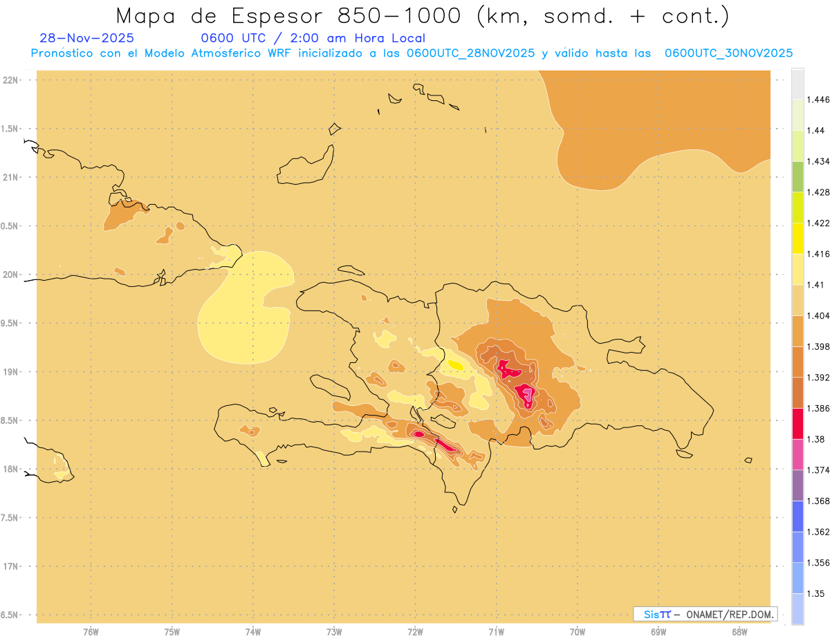Viewport: 830px width, 641px height.
Task: Click the bright yellow legend swatch between 1.416 and 1.422
Action: (x=797, y=239)
